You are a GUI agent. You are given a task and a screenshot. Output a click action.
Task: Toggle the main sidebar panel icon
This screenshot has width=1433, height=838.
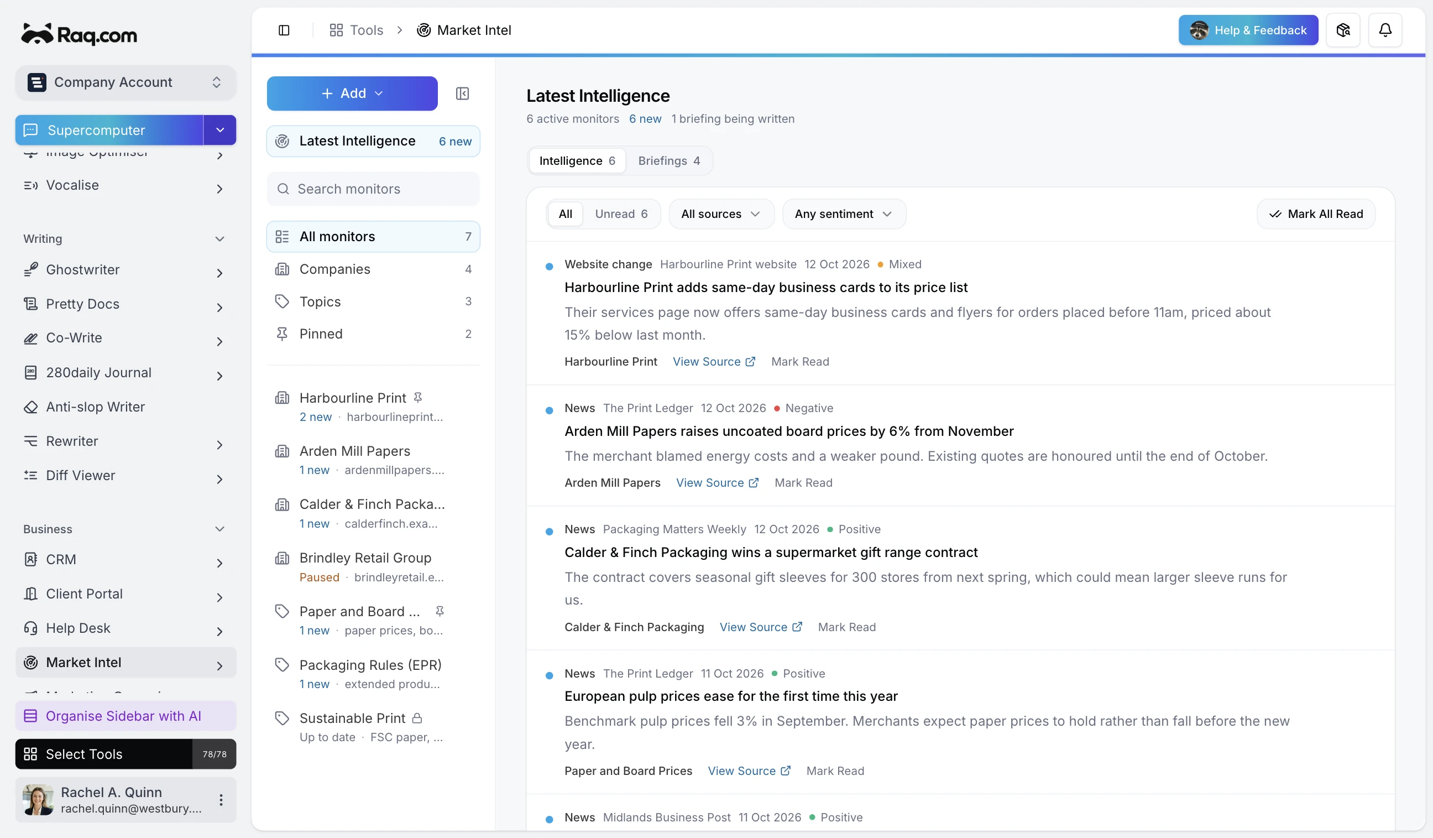pos(284,30)
